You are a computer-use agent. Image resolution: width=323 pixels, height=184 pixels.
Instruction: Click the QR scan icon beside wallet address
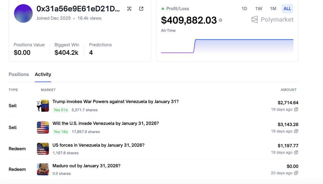[x=129, y=9]
